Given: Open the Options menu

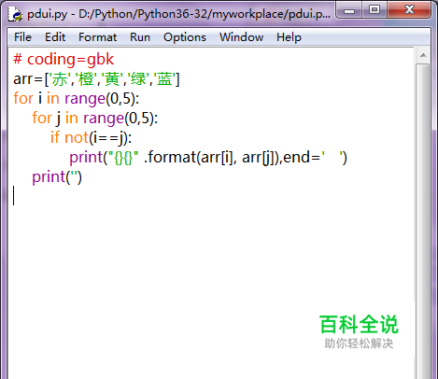Looking at the screenshot, I should (x=185, y=37).
